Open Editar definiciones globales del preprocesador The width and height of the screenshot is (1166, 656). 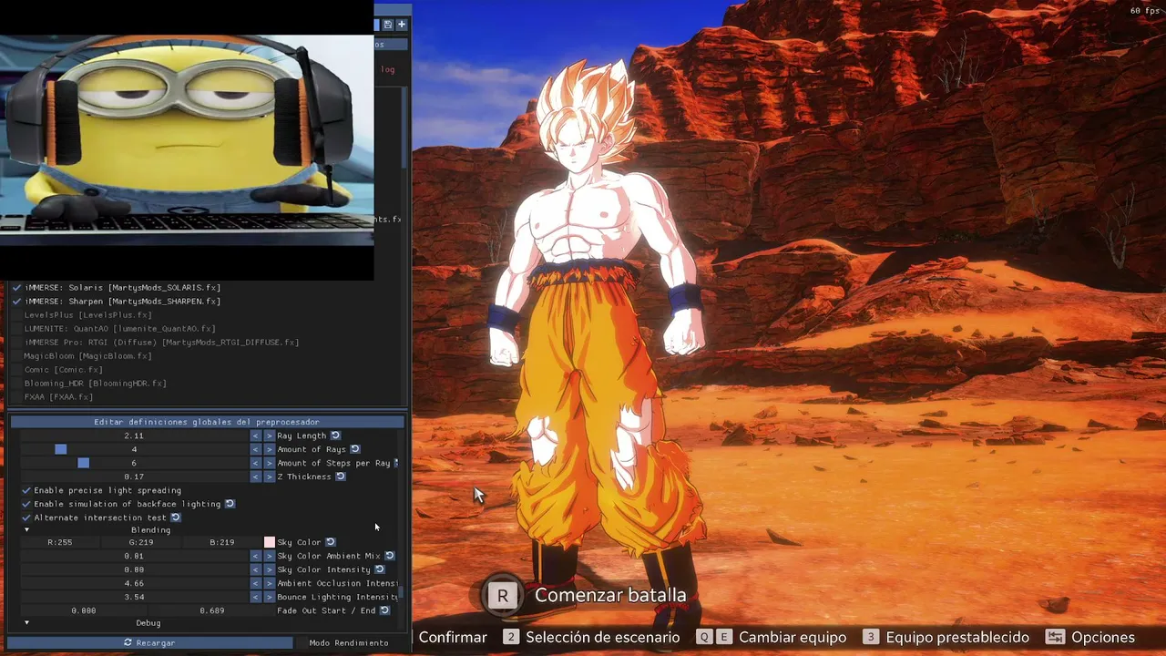pyautogui.click(x=207, y=422)
